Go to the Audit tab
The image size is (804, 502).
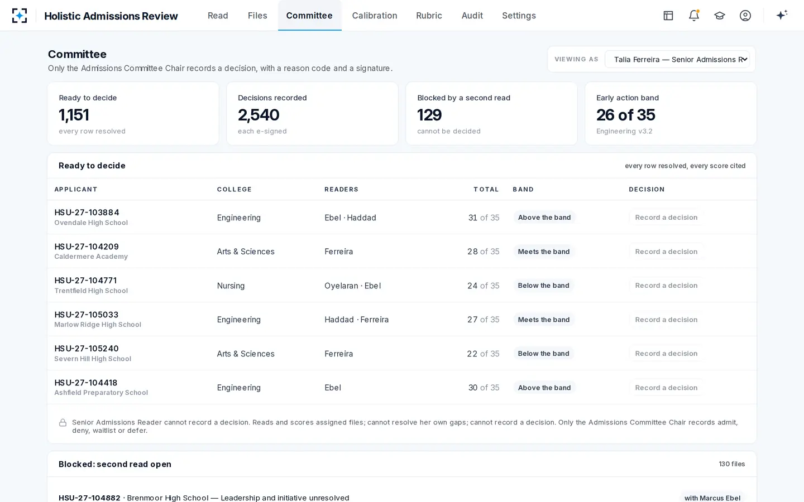pyautogui.click(x=472, y=16)
